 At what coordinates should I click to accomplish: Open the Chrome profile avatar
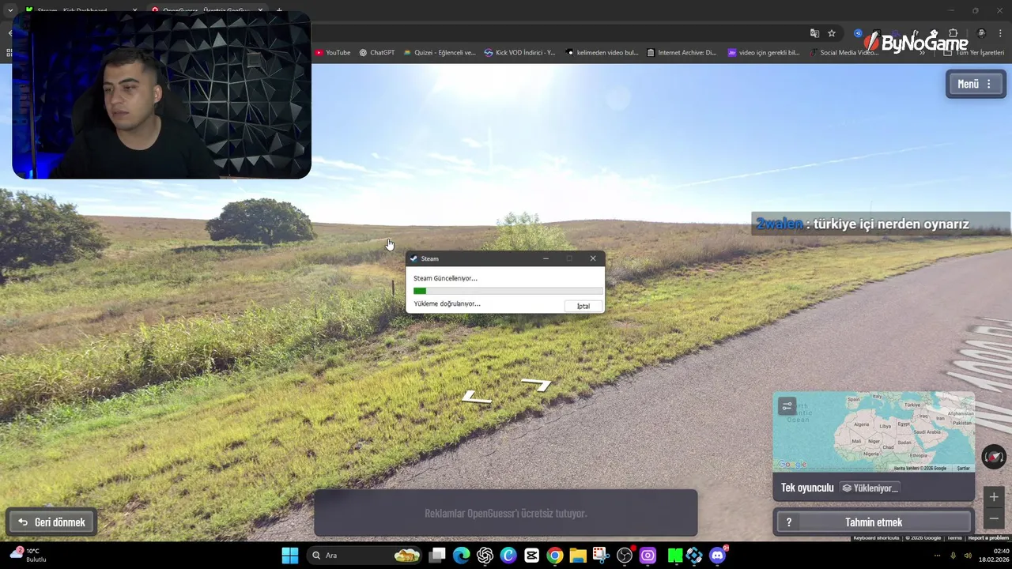[981, 33]
